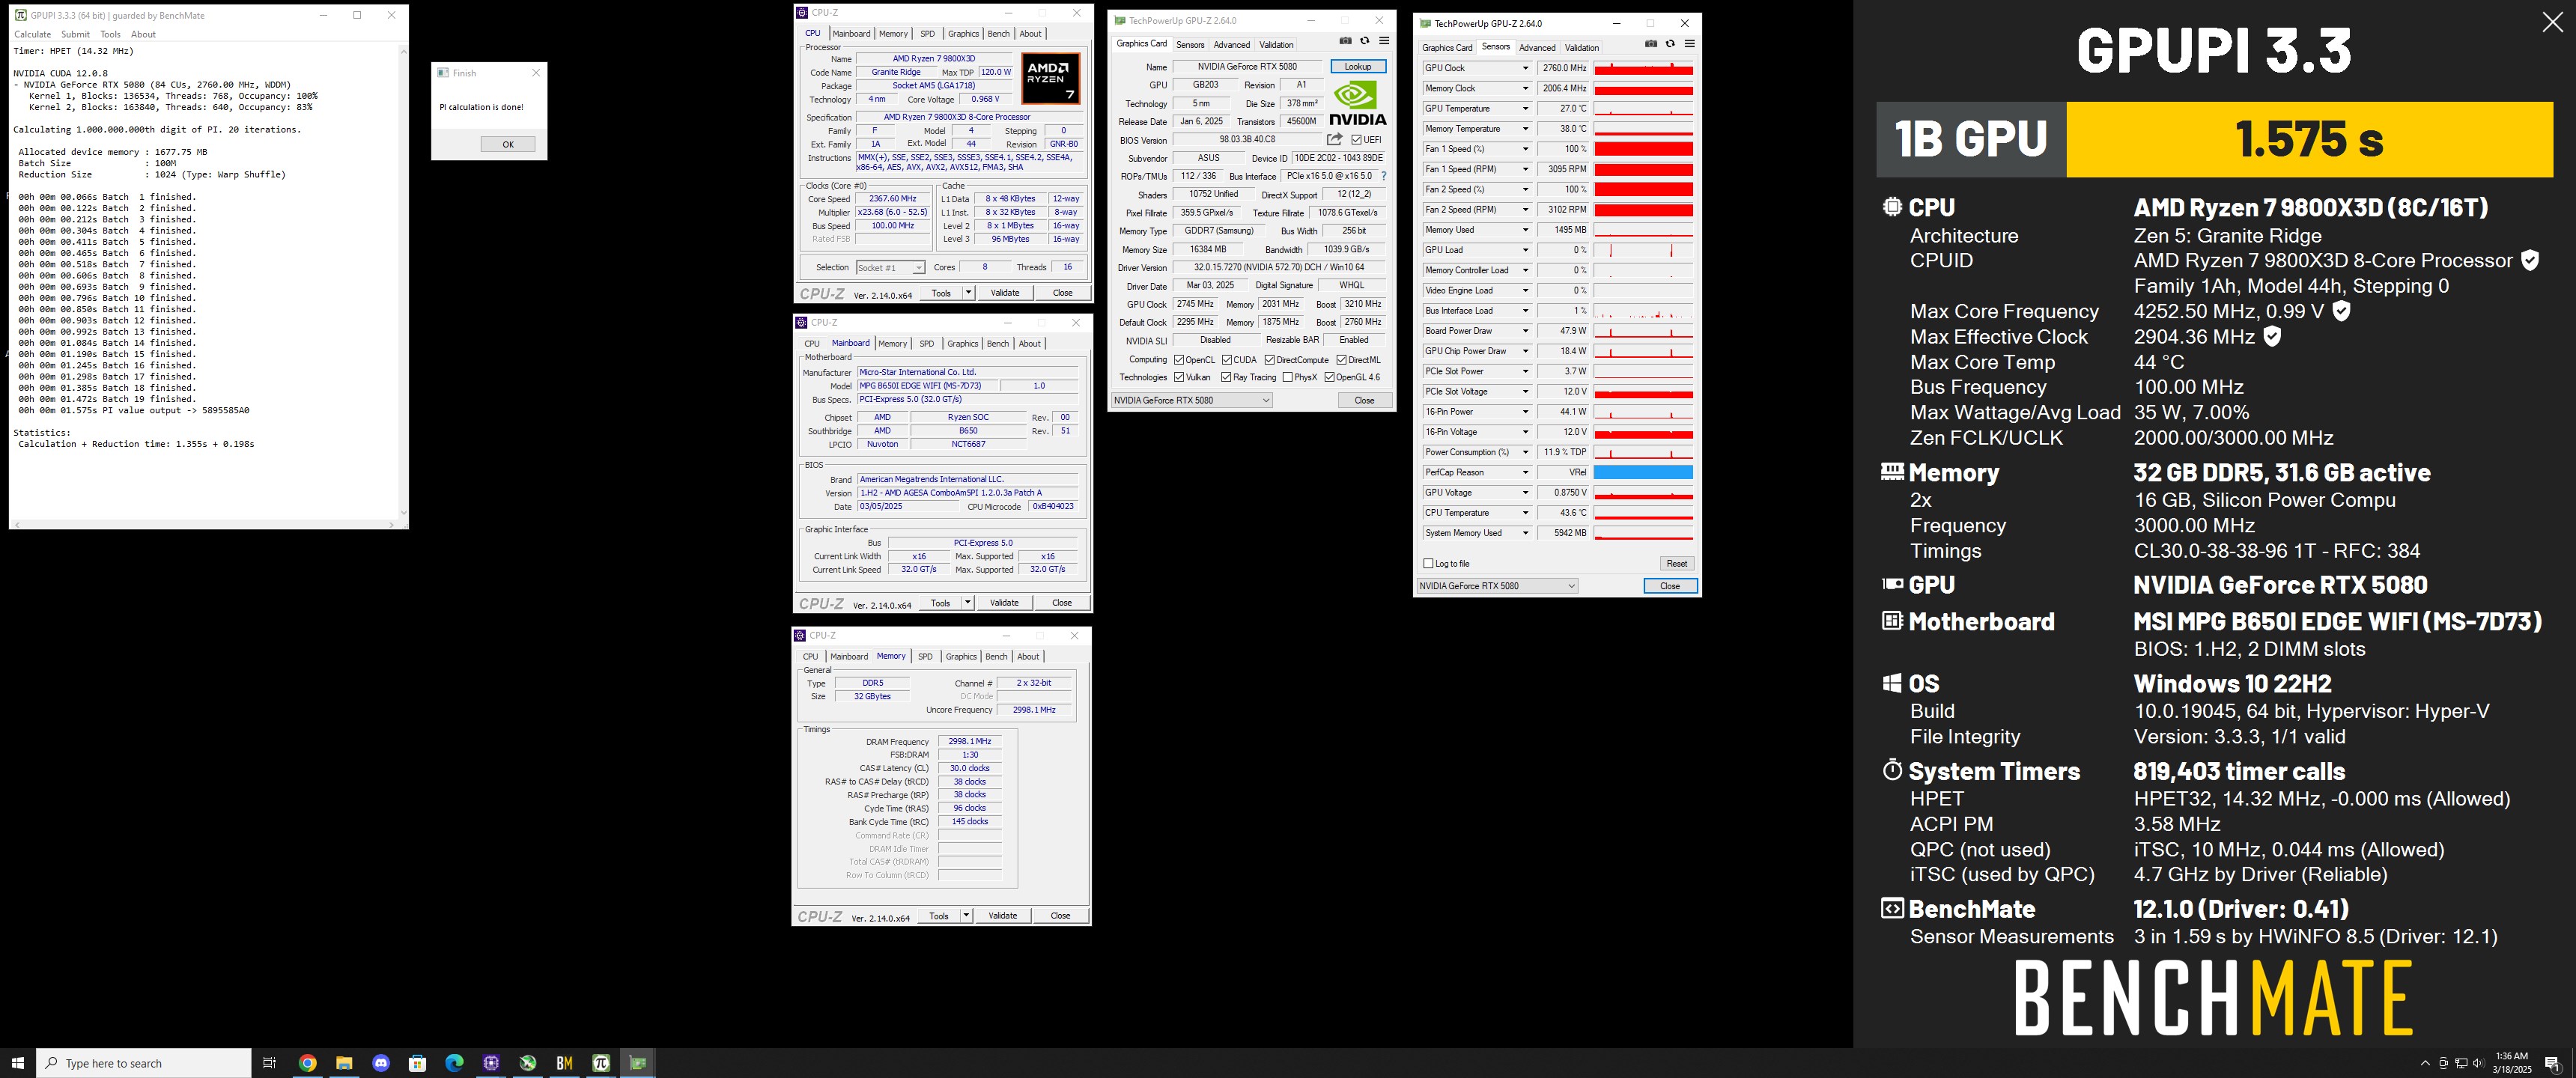The width and height of the screenshot is (2576, 1078).
Task: Open Google Chrome from the taskbar
Action: click(x=308, y=1063)
